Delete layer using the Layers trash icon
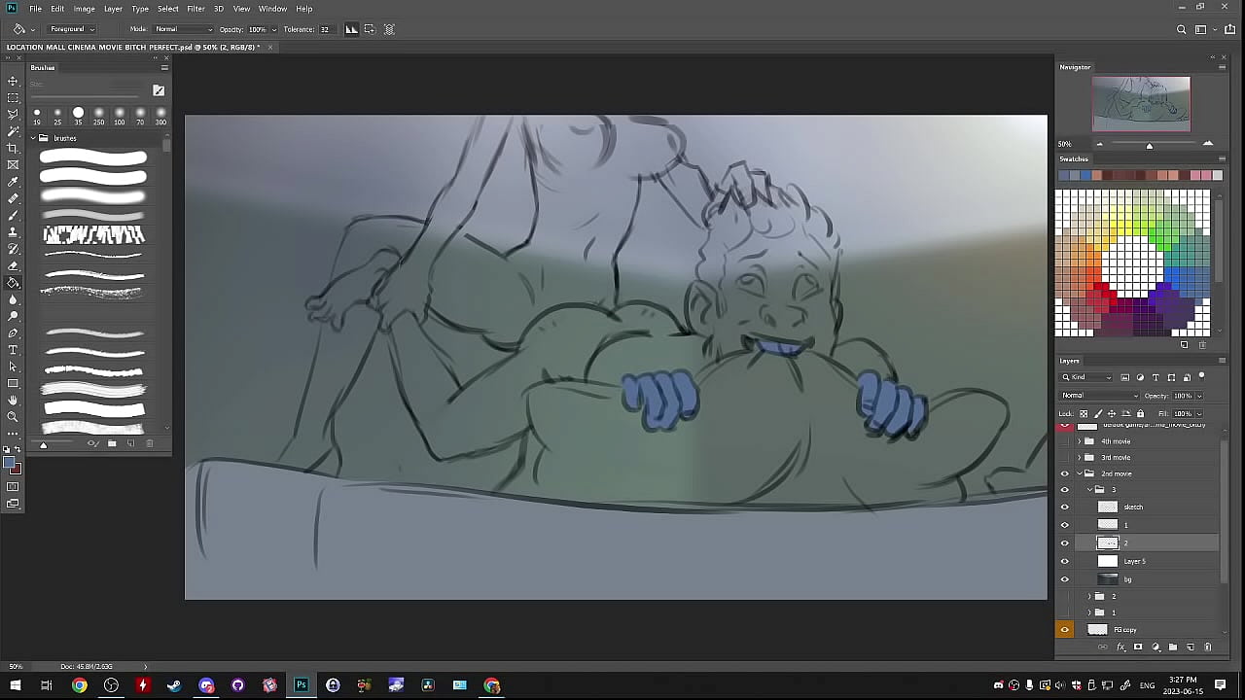Viewport: 1245px width, 700px height. tap(1208, 647)
